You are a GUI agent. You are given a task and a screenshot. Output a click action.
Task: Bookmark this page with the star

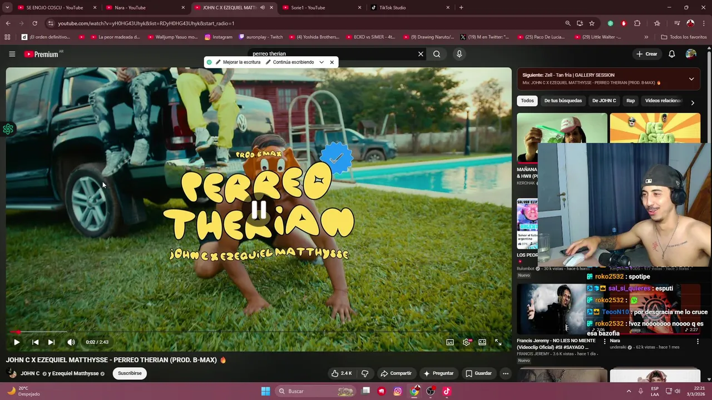pos(592,23)
